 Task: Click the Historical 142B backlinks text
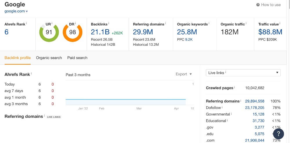pyautogui.click(x=103, y=45)
